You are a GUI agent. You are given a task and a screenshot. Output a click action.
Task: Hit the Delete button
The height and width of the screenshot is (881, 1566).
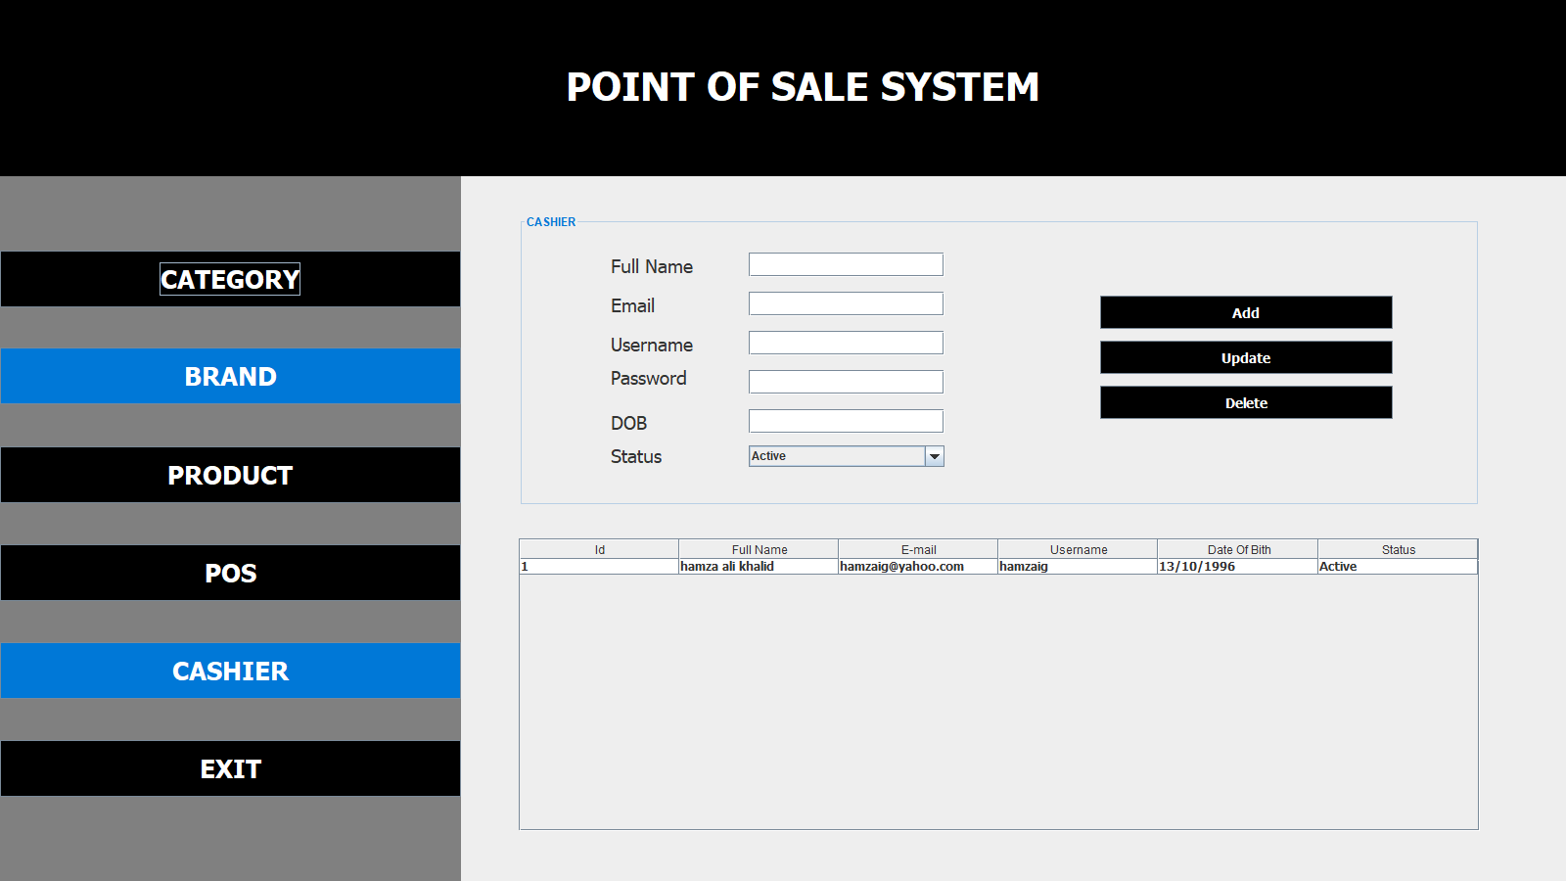point(1245,402)
